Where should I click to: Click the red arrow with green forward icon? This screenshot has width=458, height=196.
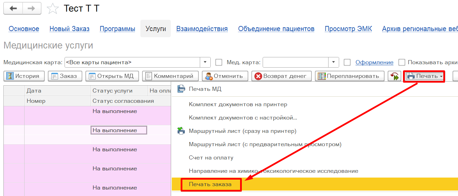(x=394, y=76)
